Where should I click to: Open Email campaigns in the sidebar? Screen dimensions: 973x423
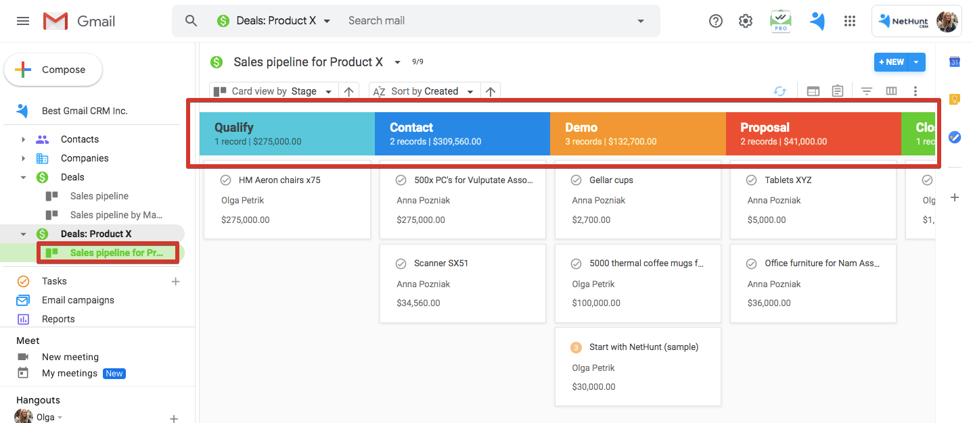[x=78, y=300]
